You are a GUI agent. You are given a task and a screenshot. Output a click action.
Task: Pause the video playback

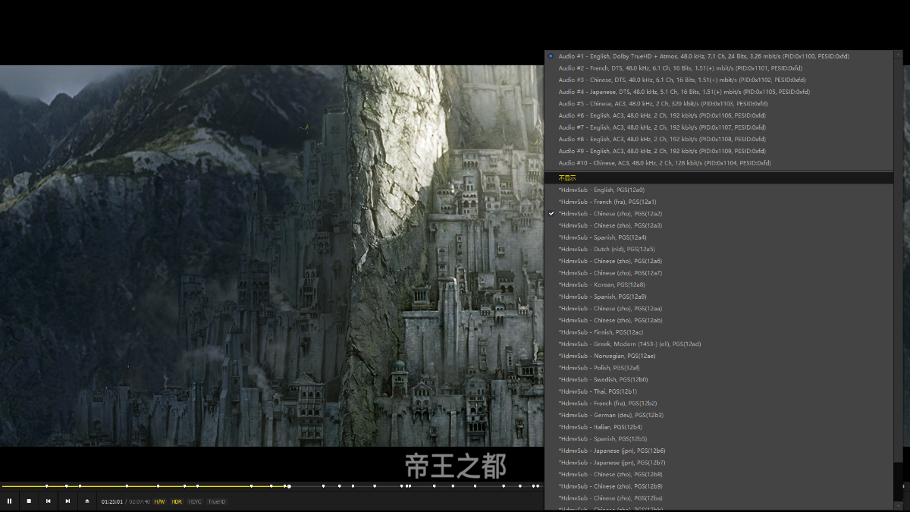click(x=9, y=501)
